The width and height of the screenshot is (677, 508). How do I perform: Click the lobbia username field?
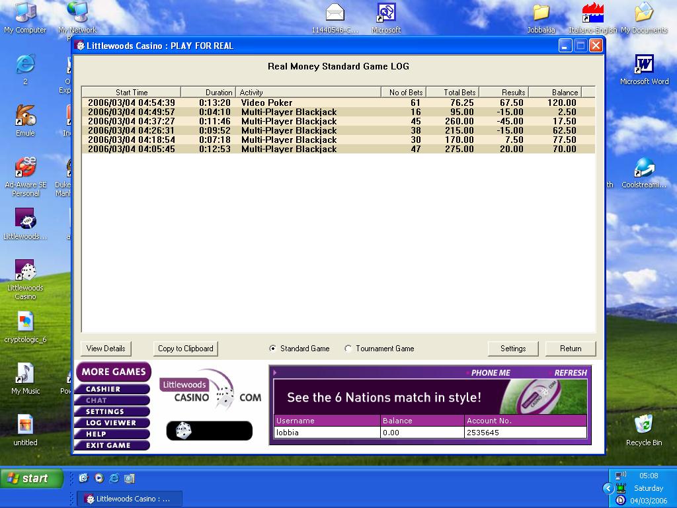pyautogui.click(x=327, y=433)
